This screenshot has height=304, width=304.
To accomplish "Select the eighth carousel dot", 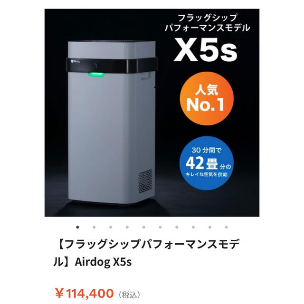I will [x=193, y=227].
